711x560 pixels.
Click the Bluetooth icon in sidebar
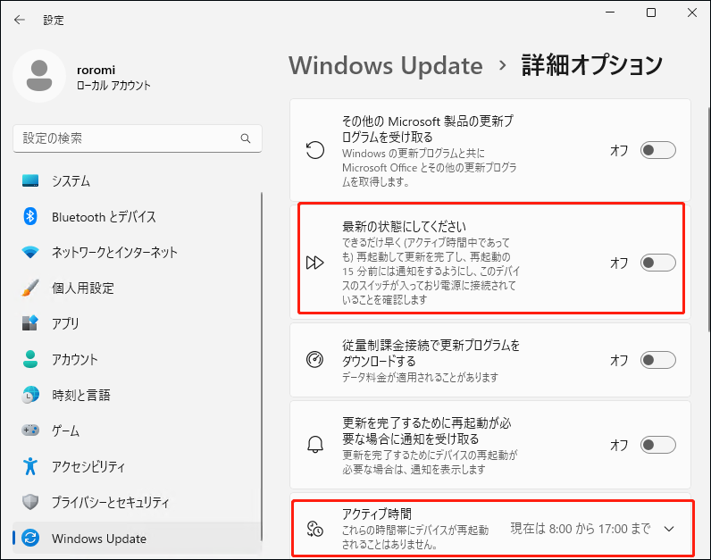tap(30, 217)
